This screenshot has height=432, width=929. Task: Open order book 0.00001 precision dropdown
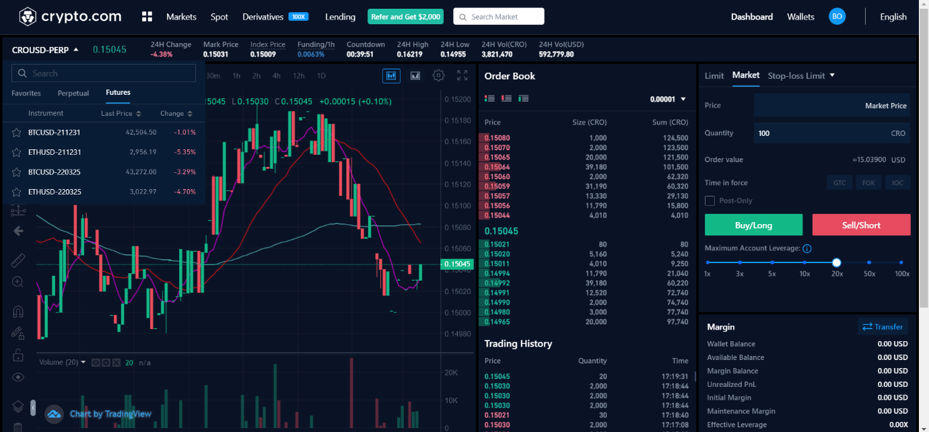point(668,99)
